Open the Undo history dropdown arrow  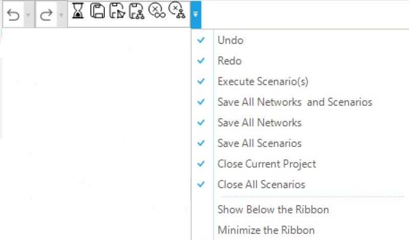coord(28,15)
